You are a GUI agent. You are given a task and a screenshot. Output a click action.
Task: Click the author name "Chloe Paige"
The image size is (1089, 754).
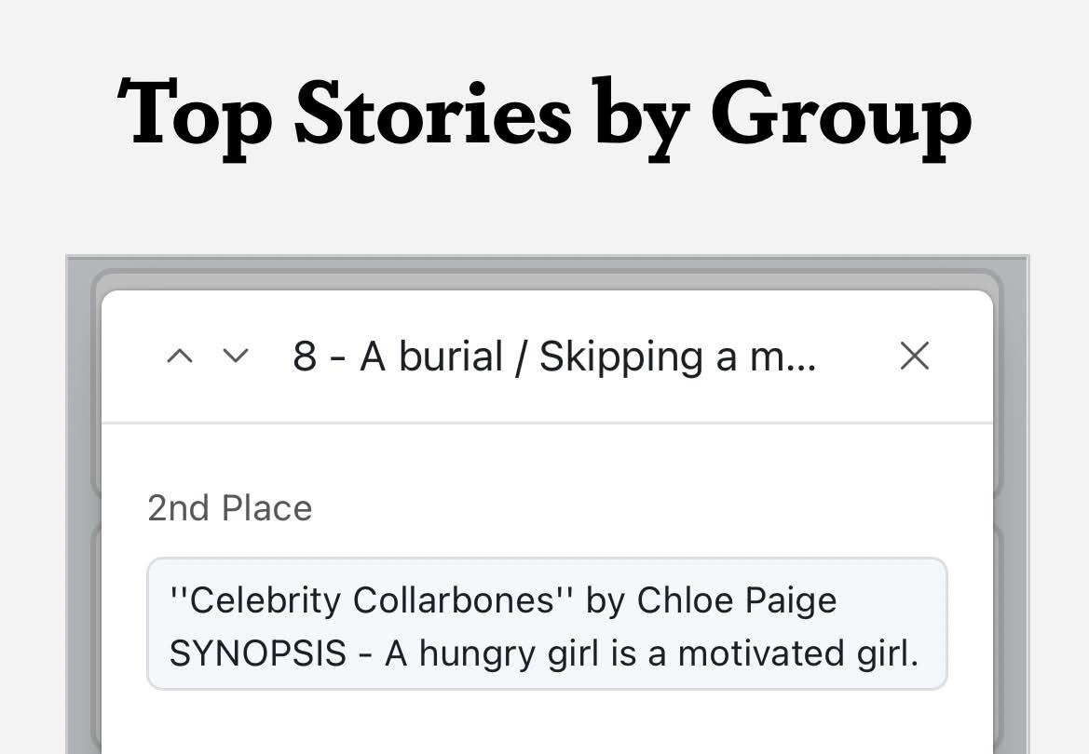click(736, 600)
